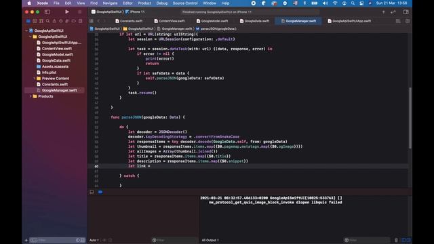Open the Symbol navigator icon
The image size is (434, 244).
point(41,21)
